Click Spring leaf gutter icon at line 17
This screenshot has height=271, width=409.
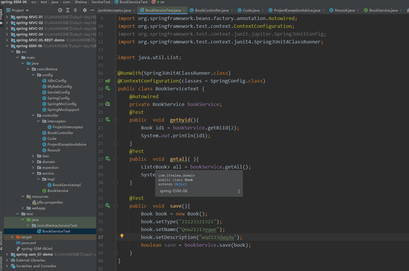pos(108,81)
